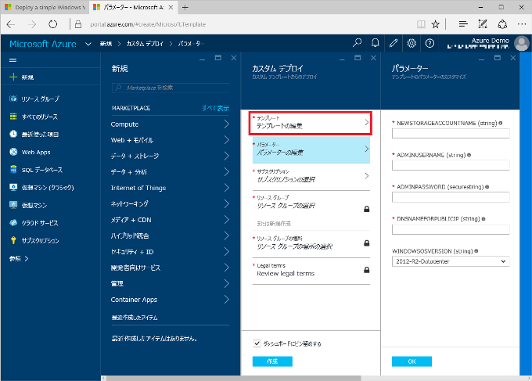The width and height of the screenshot is (532, 381).
Task: Expand the Compute marketplace category
Action: coord(170,124)
